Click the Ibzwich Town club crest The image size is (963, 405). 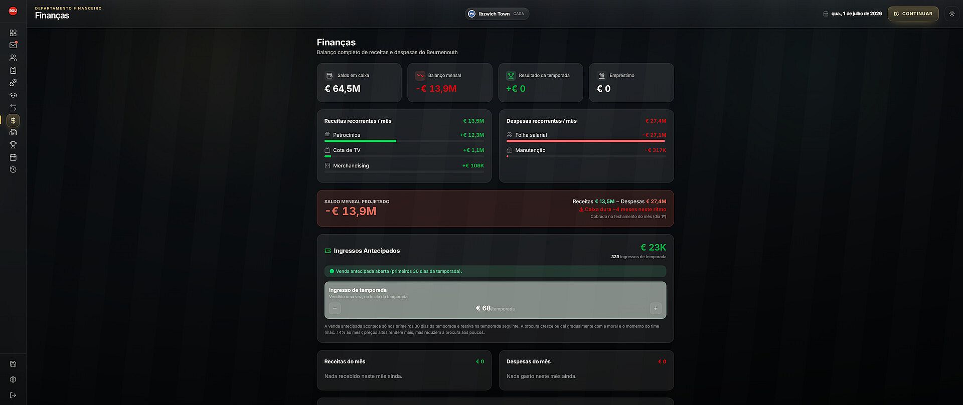(471, 14)
